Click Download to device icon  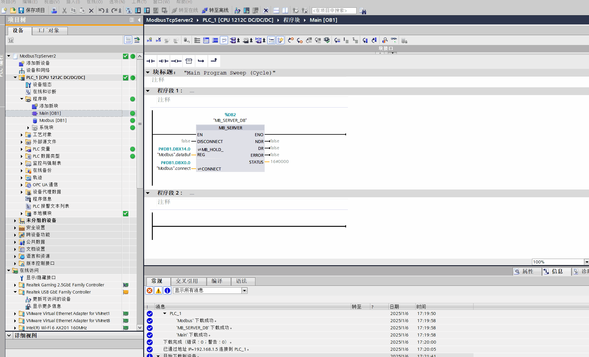point(138,10)
